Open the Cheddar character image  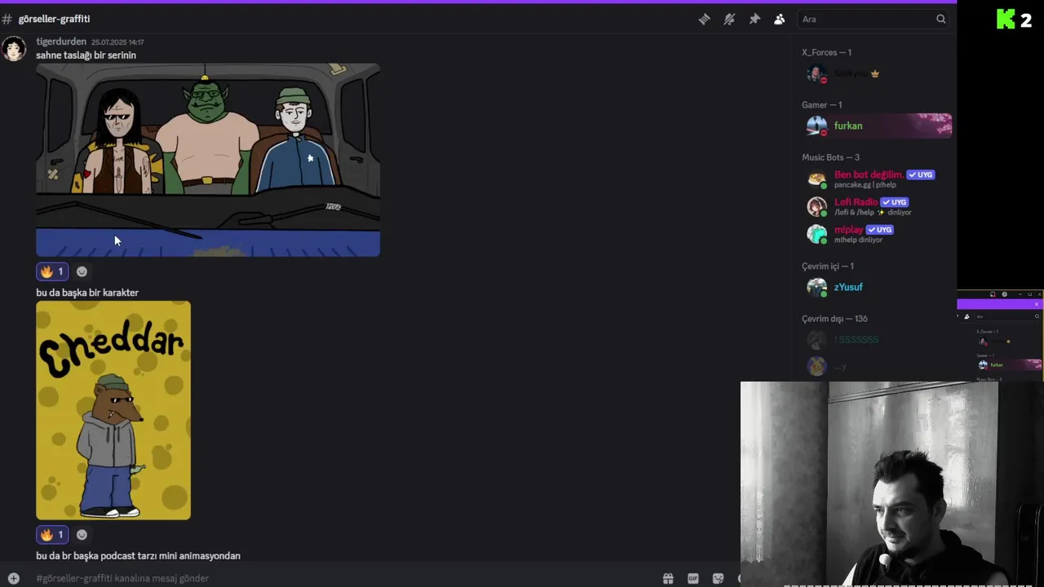click(113, 410)
